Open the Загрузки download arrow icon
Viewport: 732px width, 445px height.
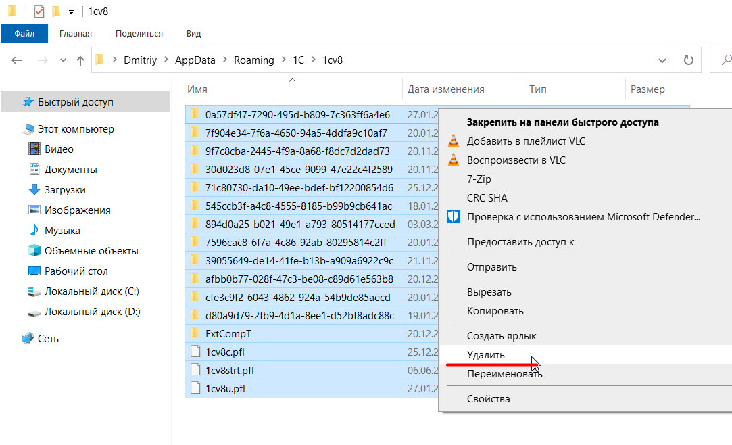coord(34,189)
